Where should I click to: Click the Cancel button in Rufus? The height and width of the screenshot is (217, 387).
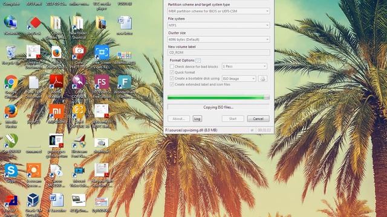258,119
